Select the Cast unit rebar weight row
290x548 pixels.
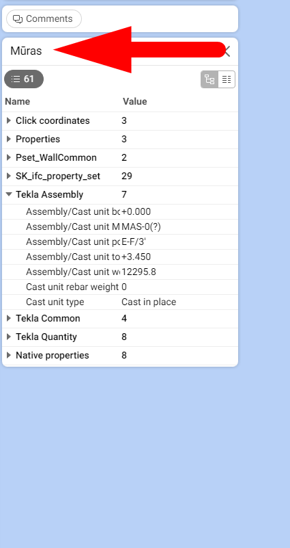pos(120,287)
